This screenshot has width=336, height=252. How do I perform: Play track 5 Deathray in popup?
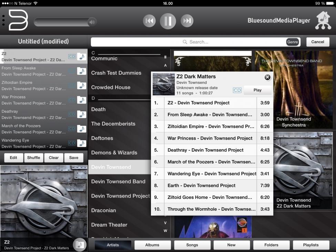[212, 150]
